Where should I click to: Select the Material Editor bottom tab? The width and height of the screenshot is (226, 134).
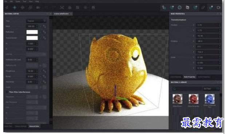click(x=34, y=126)
